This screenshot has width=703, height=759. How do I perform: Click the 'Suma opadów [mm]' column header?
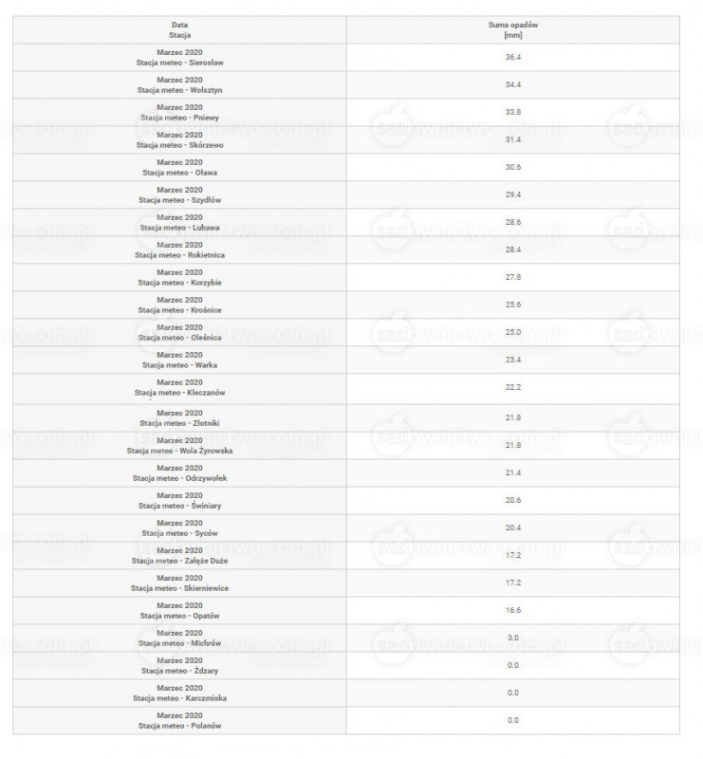(512, 30)
